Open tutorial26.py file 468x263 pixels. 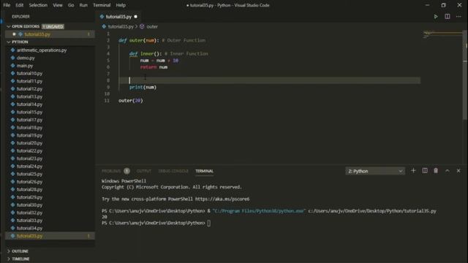(29, 182)
